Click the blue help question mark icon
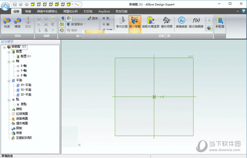 click(x=244, y=11)
